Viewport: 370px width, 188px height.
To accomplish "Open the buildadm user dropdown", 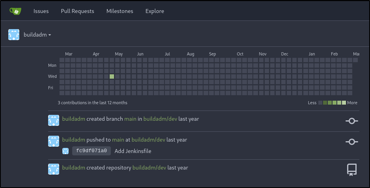I will 37,35.
